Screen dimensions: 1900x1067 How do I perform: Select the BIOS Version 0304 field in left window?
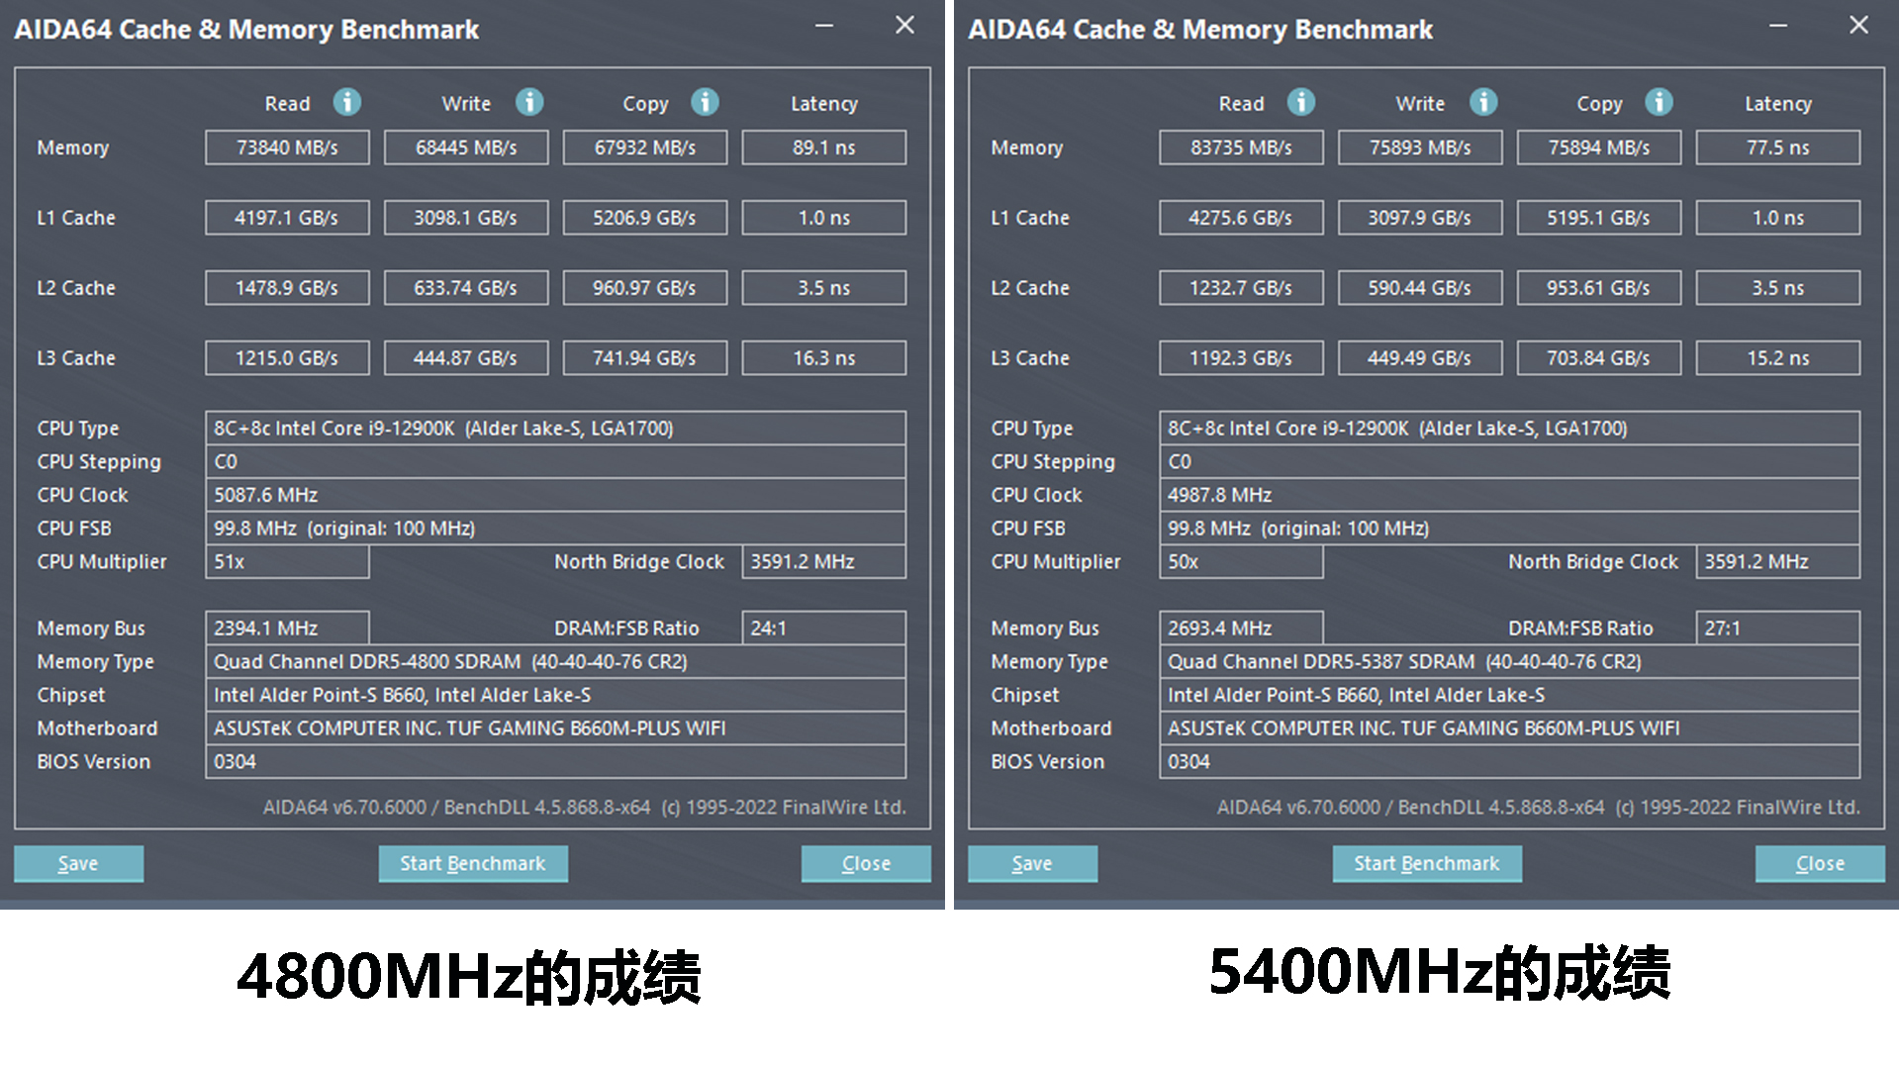(x=555, y=761)
